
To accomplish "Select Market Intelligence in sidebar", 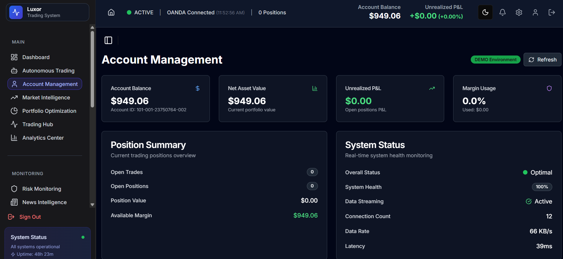I will tap(46, 98).
